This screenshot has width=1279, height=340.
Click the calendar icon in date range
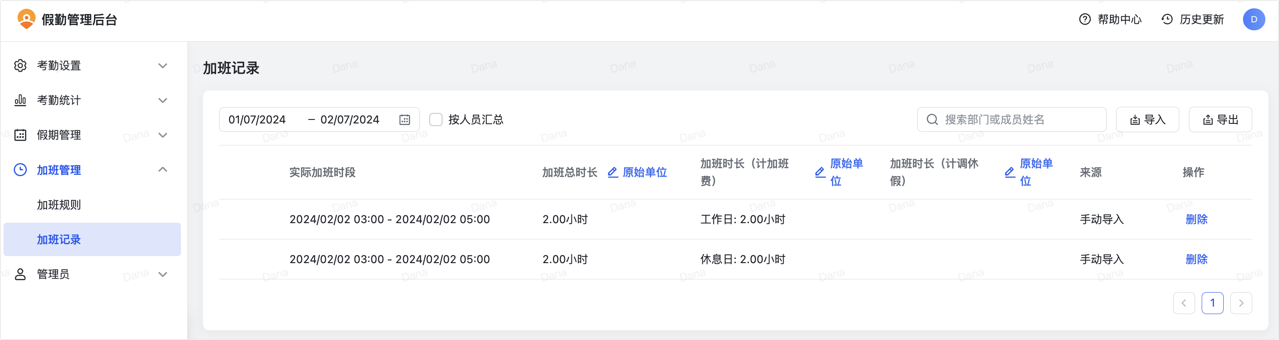(405, 119)
